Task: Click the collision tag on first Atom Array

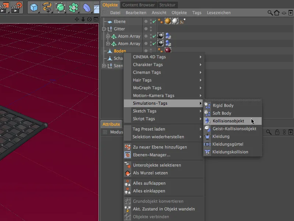Action: pos(168,36)
